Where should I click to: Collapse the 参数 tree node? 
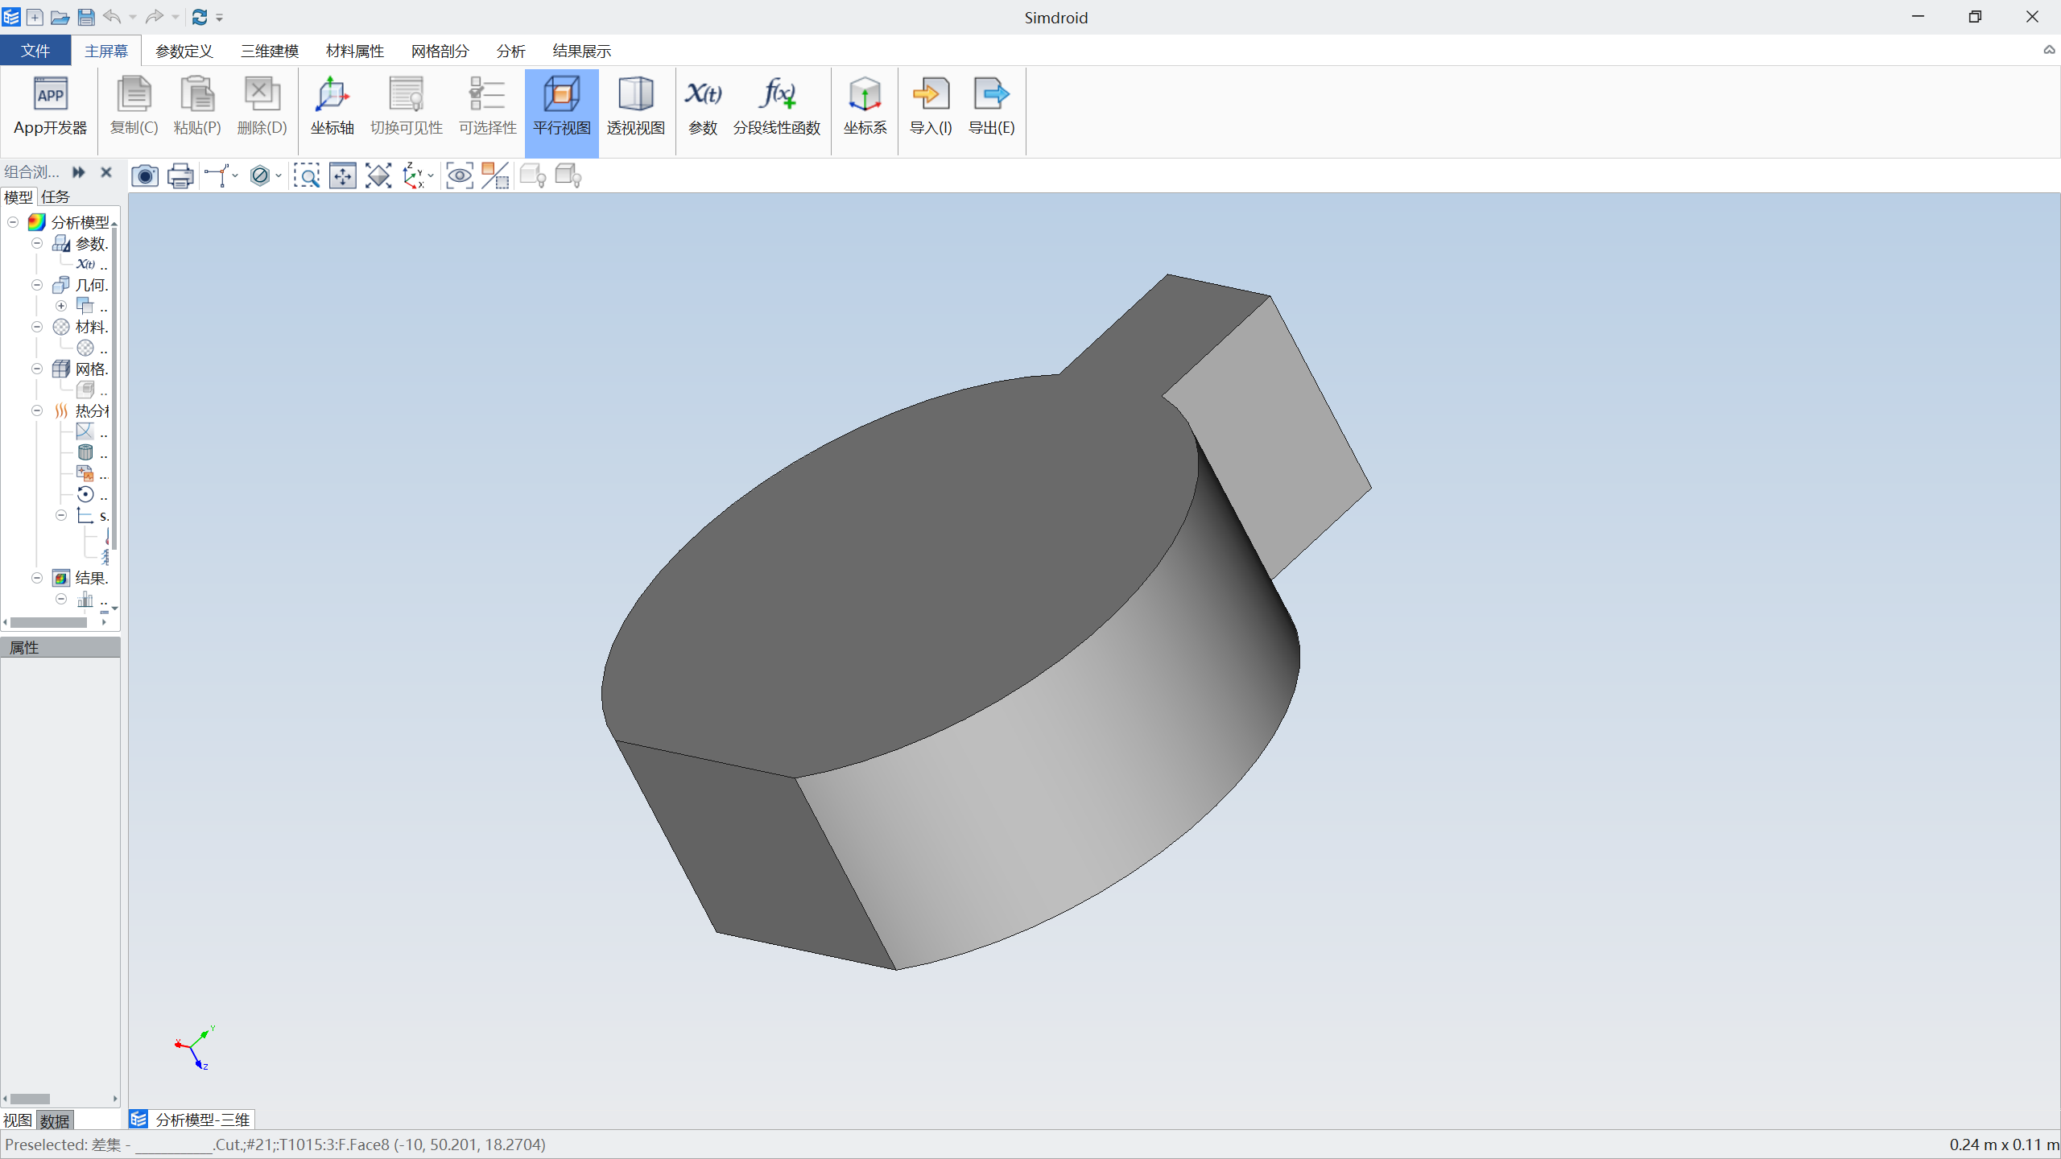coord(37,243)
